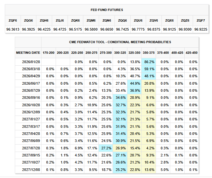Select the 44.9% cell for June 2026
Image resolution: width=212 pixels, height=178 pixels.
pos(134,83)
